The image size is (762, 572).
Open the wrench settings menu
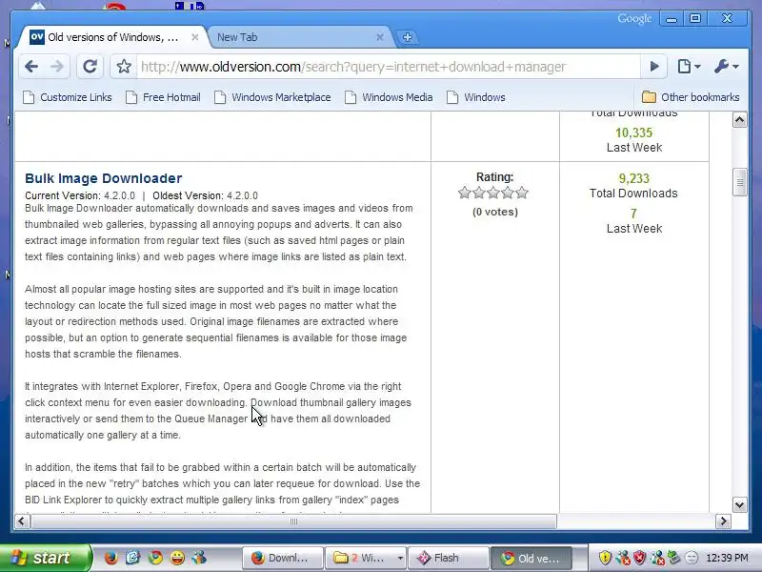point(726,66)
